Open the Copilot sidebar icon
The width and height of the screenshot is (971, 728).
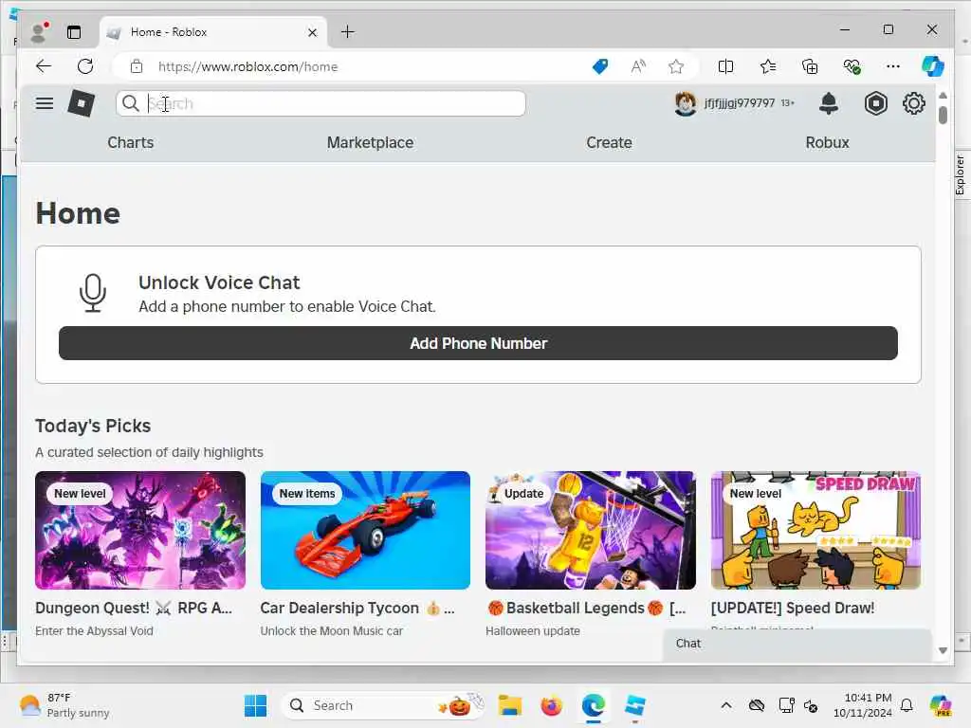click(933, 66)
